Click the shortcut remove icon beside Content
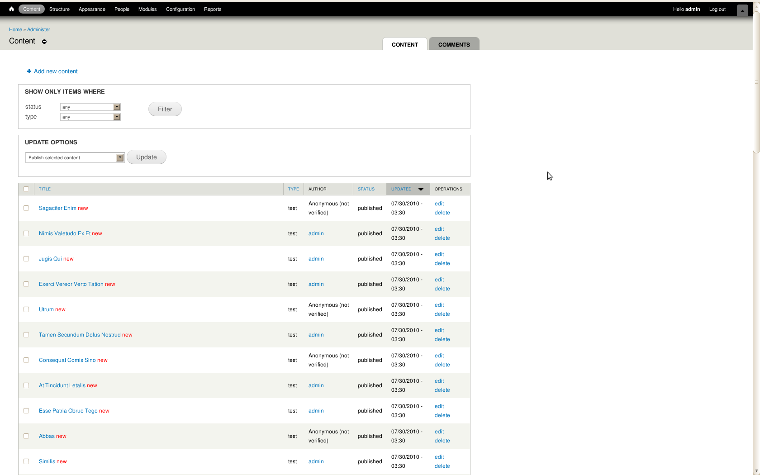The image size is (760, 475). [44, 42]
